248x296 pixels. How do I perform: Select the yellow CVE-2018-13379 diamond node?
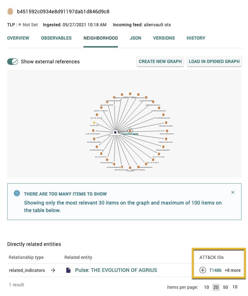point(94,123)
